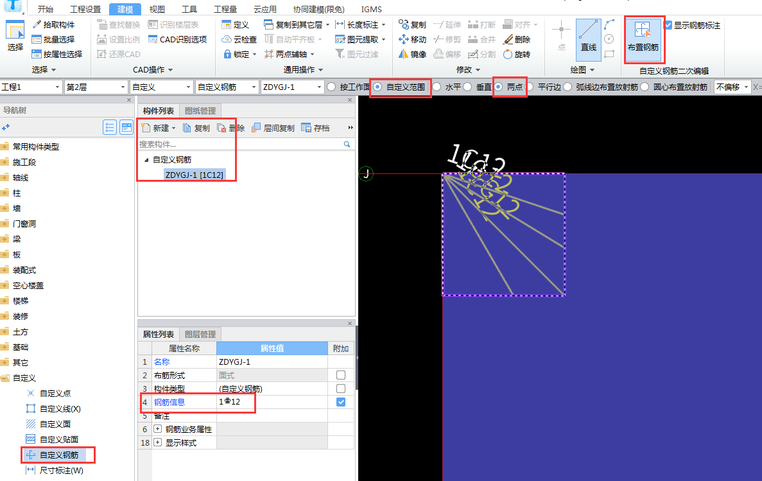Viewport: 762px width, 481px height.
Task: Switch to the 图层管理 tab
Action: click(x=200, y=334)
